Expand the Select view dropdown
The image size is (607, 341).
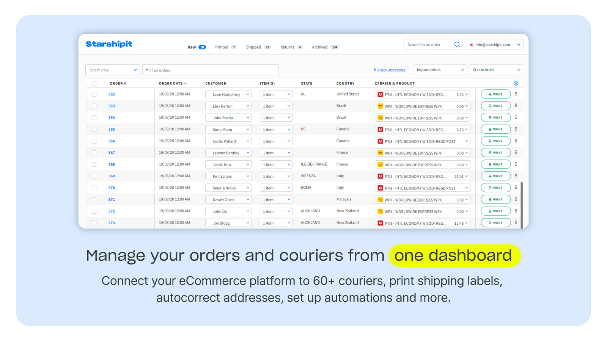point(112,70)
